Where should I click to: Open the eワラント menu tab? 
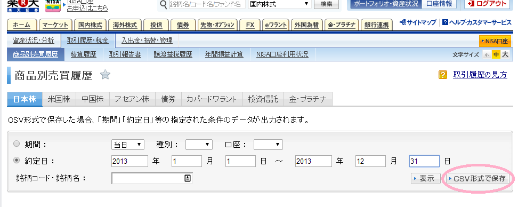click(276, 25)
